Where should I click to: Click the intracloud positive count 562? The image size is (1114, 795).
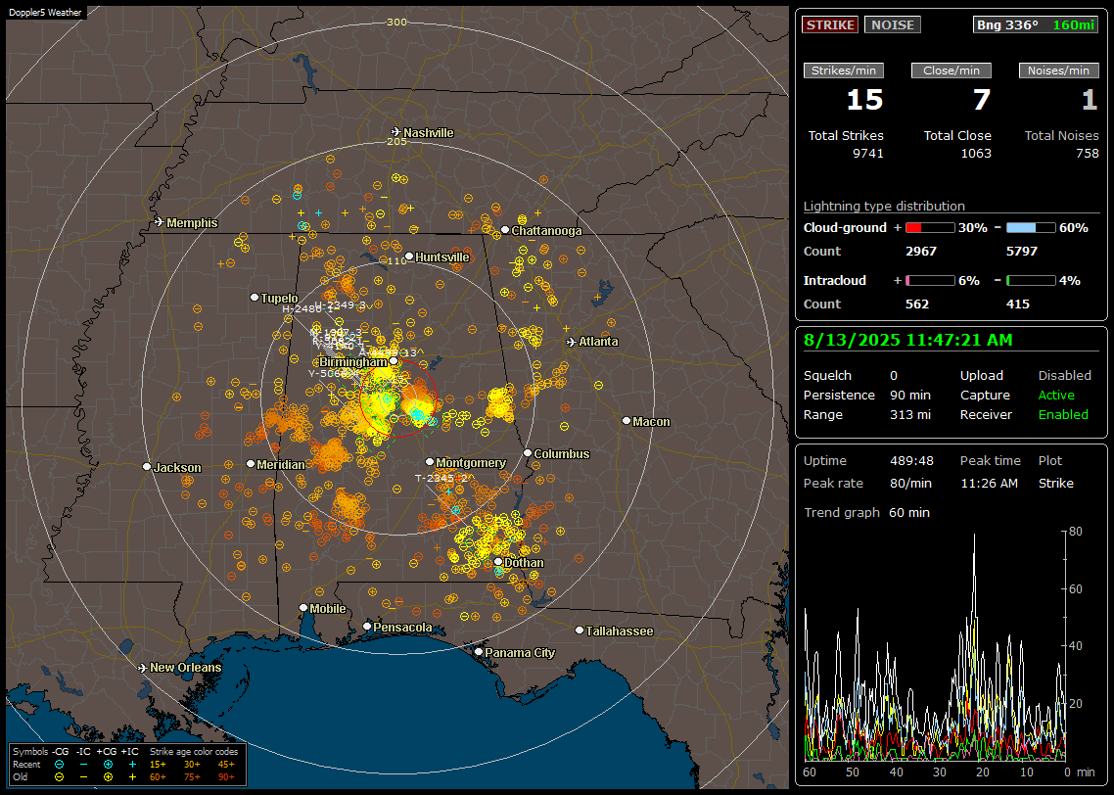pos(916,304)
